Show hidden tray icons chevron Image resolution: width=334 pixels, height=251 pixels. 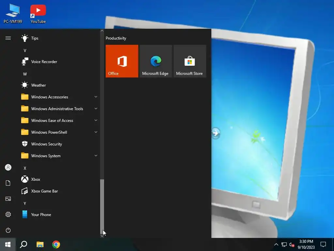(276, 244)
